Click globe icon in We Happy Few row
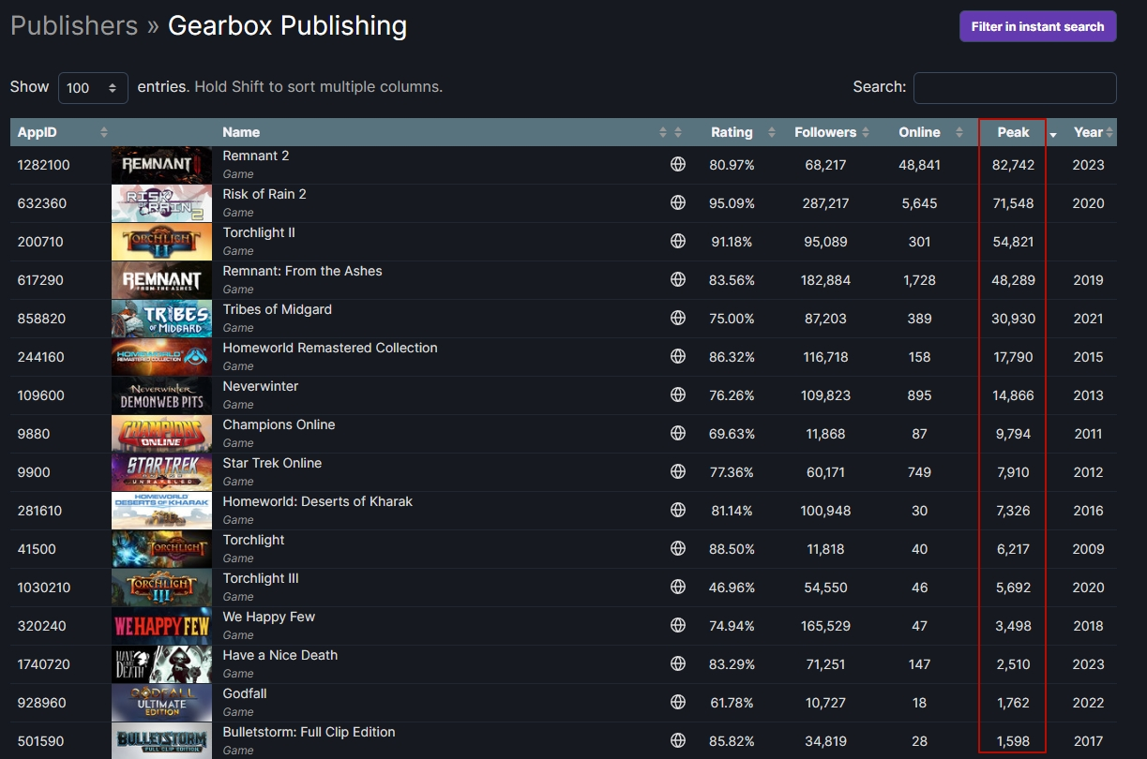1147x759 pixels. (678, 626)
